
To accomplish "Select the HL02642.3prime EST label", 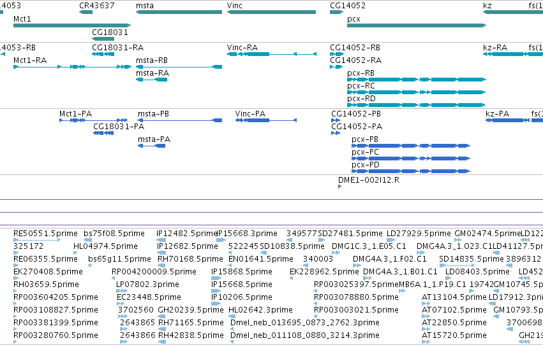I will [260, 310].
